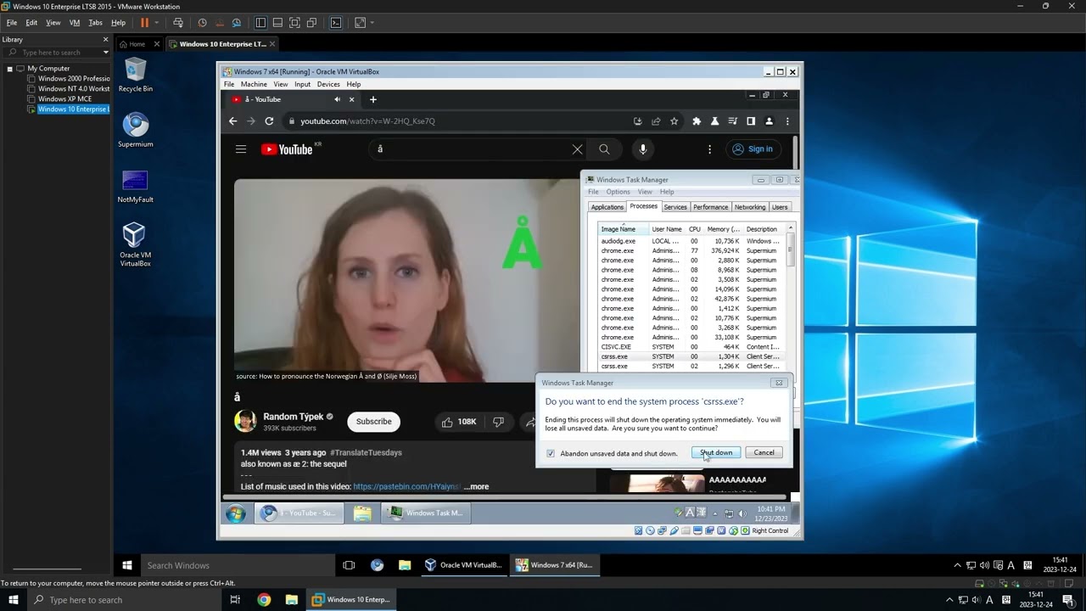This screenshot has width=1086, height=611.
Task: Click VMware stretch guest display icon
Action: coord(361,23)
